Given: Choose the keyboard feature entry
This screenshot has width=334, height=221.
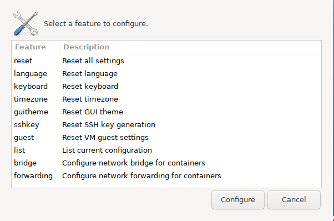Looking at the screenshot, I should click(x=166, y=86).
